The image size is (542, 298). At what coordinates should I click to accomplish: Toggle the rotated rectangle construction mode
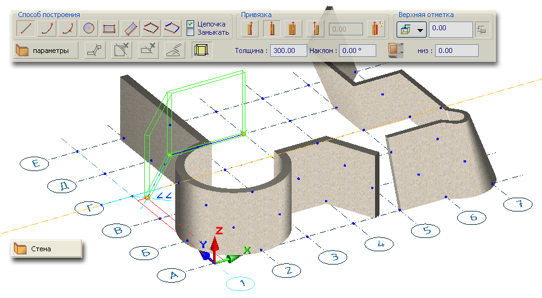coord(130,28)
